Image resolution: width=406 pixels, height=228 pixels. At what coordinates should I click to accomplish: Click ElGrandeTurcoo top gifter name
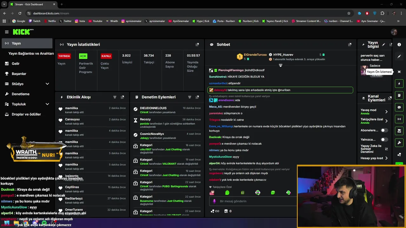click(x=255, y=55)
